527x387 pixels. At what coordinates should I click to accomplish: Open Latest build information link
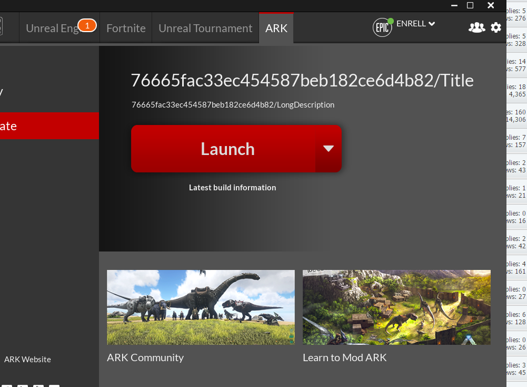(x=232, y=188)
